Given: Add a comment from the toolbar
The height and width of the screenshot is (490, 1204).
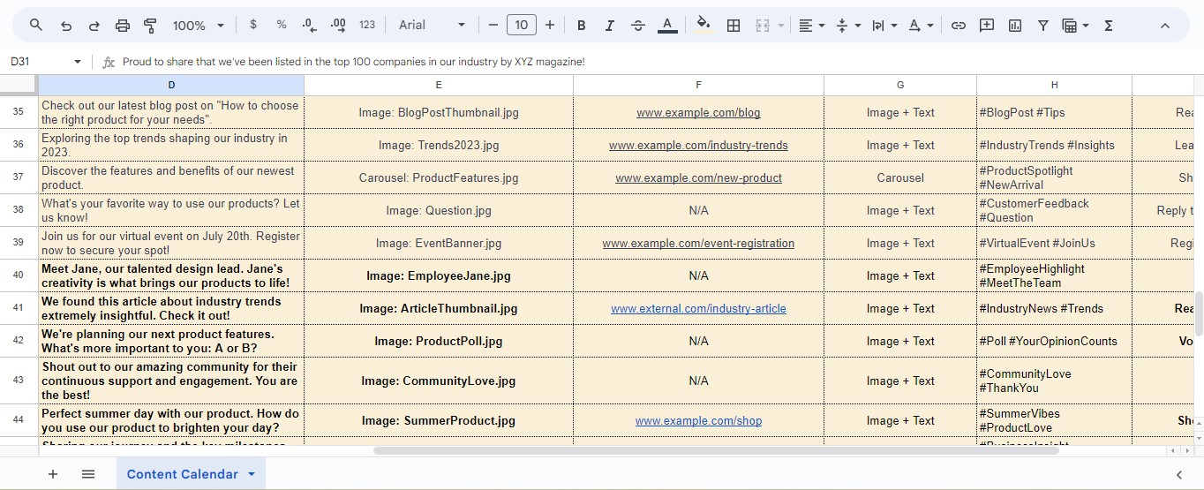Looking at the screenshot, I should (987, 26).
